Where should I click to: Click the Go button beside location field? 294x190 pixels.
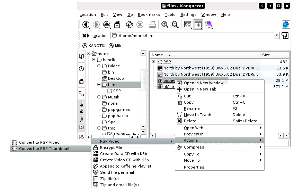click(x=285, y=36)
